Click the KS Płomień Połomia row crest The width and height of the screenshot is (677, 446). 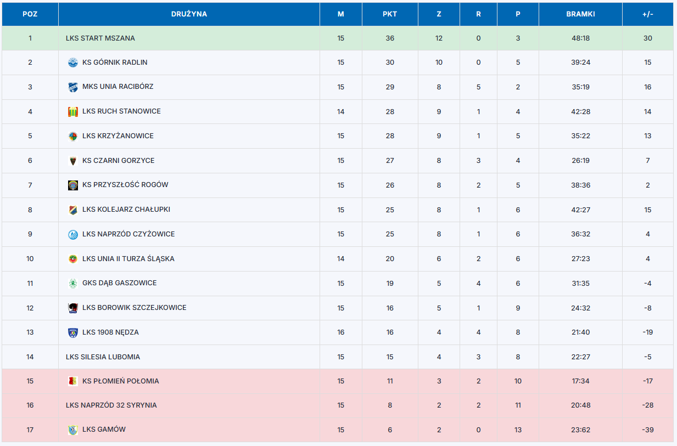[72, 381]
